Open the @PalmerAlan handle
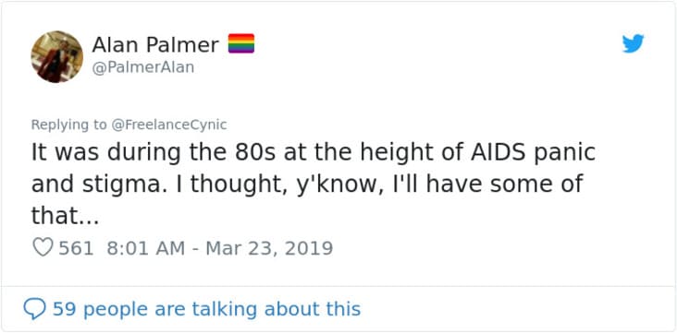 (x=143, y=67)
